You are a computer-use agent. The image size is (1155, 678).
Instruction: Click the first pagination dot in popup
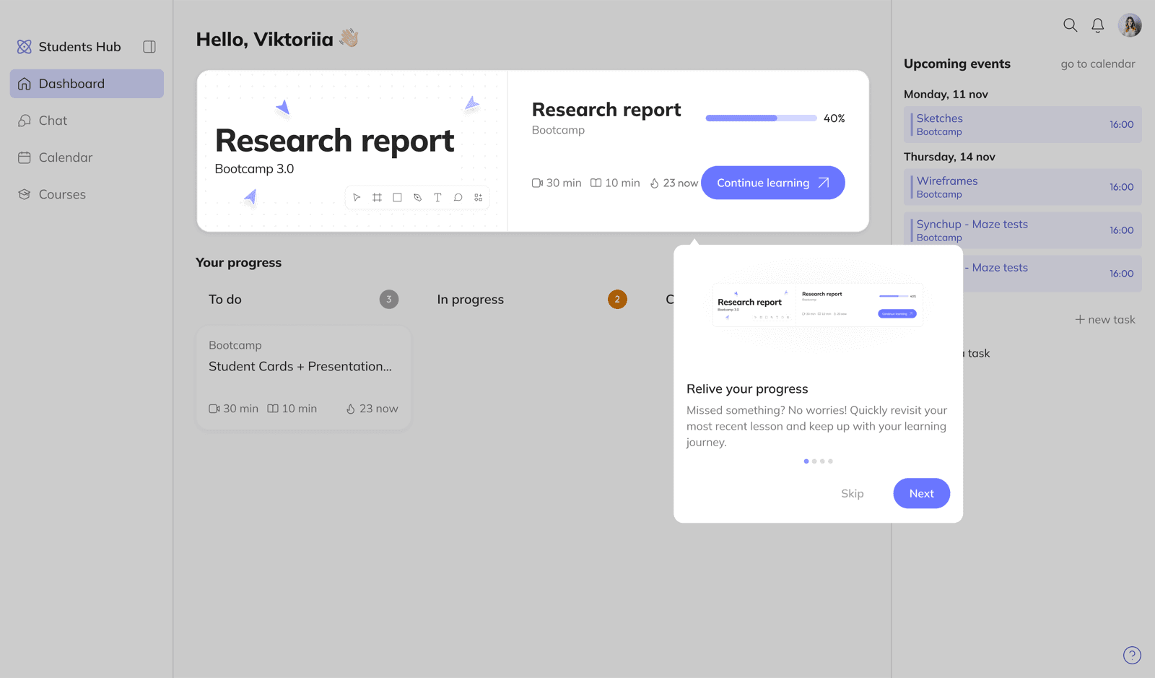[x=806, y=461]
